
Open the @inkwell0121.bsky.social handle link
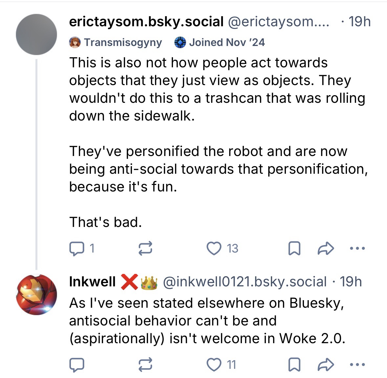pos(245,282)
